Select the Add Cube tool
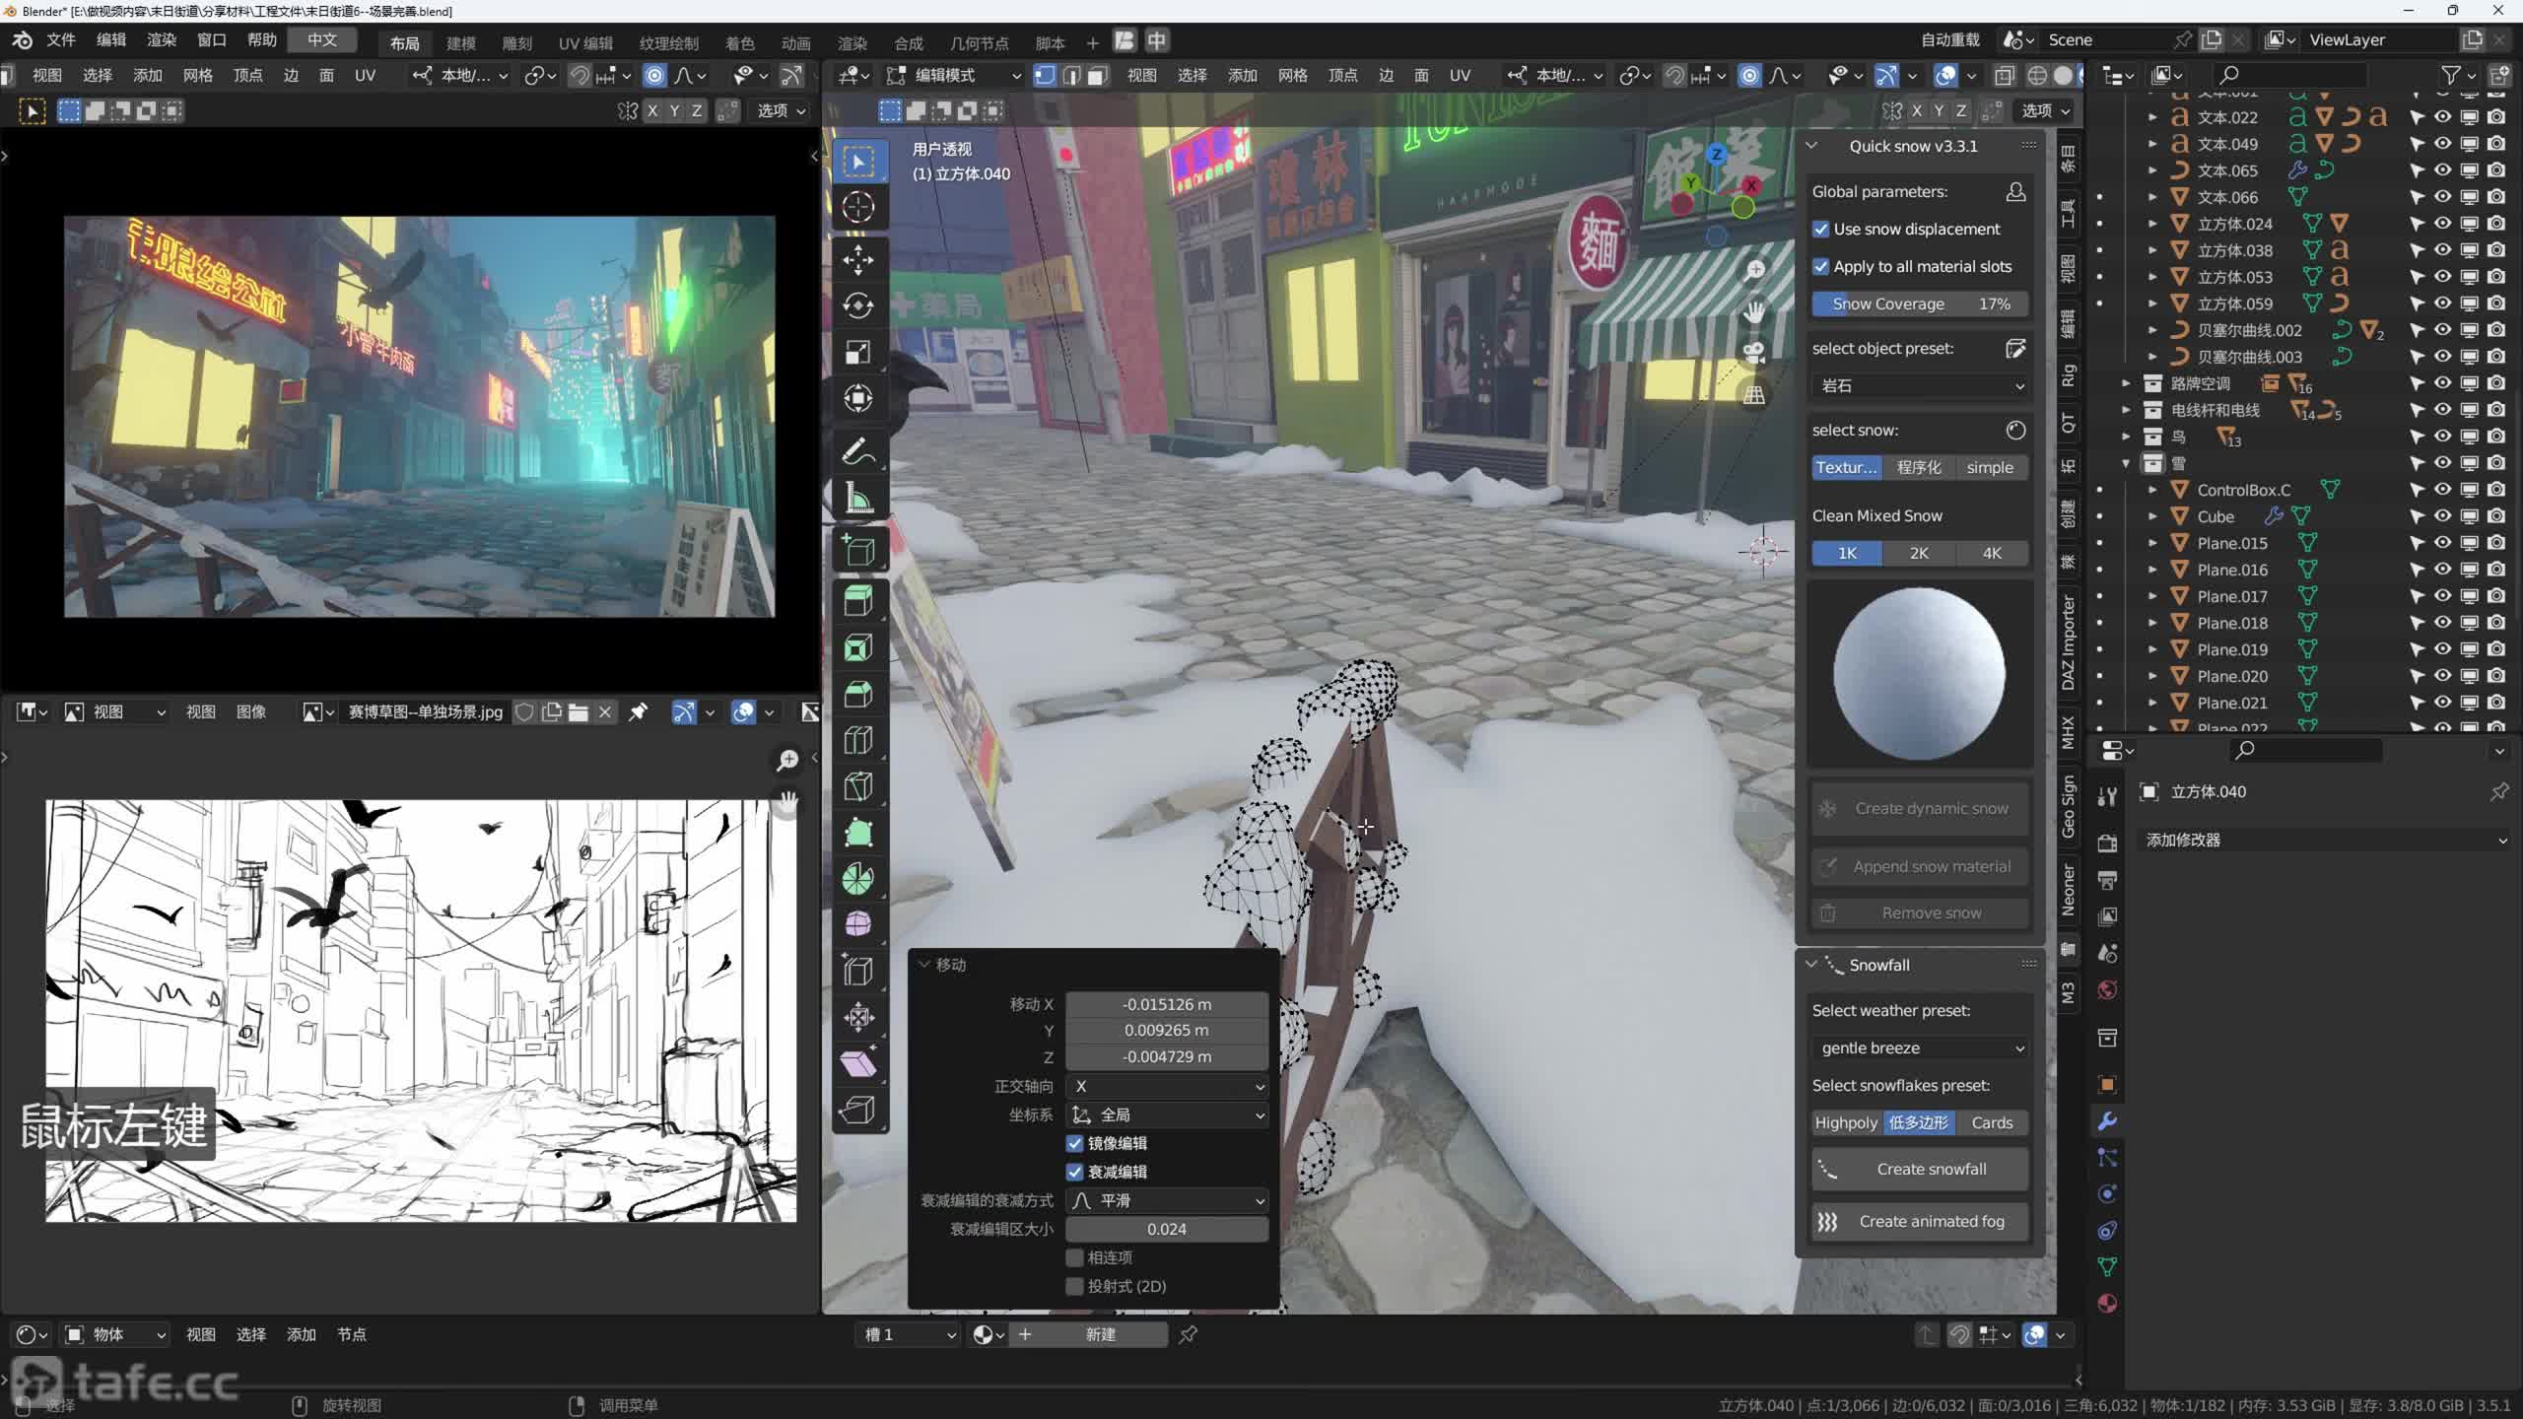Image resolution: width=2523 pixels, height=1419 pixels. pyautogui.click(x=858, y=550)
